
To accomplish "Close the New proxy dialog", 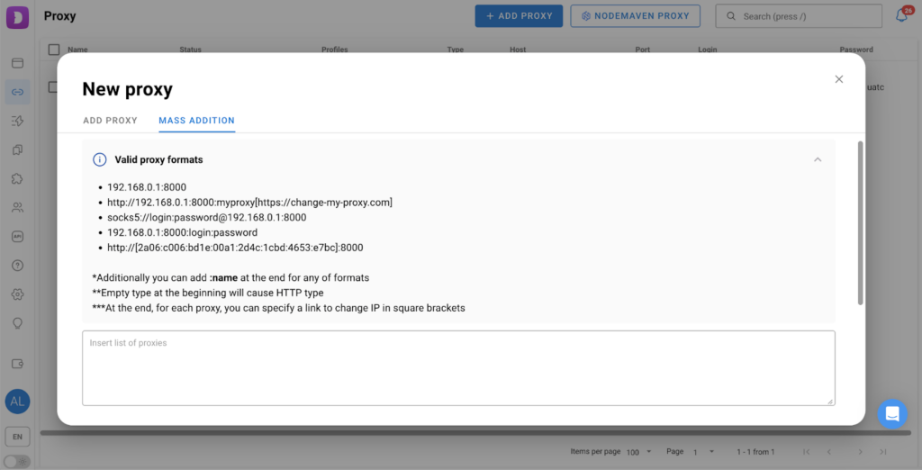I will click(839, 79).
